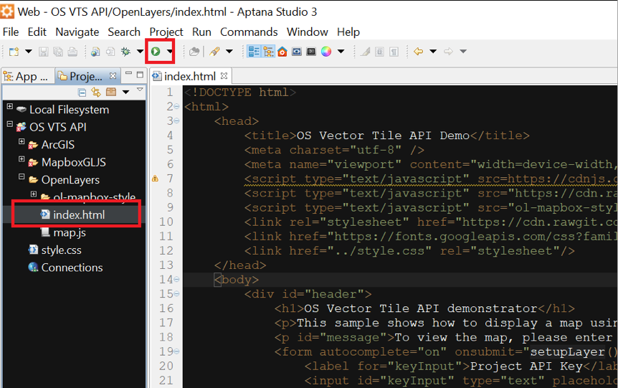Click the green Run button

pos(156,51)
